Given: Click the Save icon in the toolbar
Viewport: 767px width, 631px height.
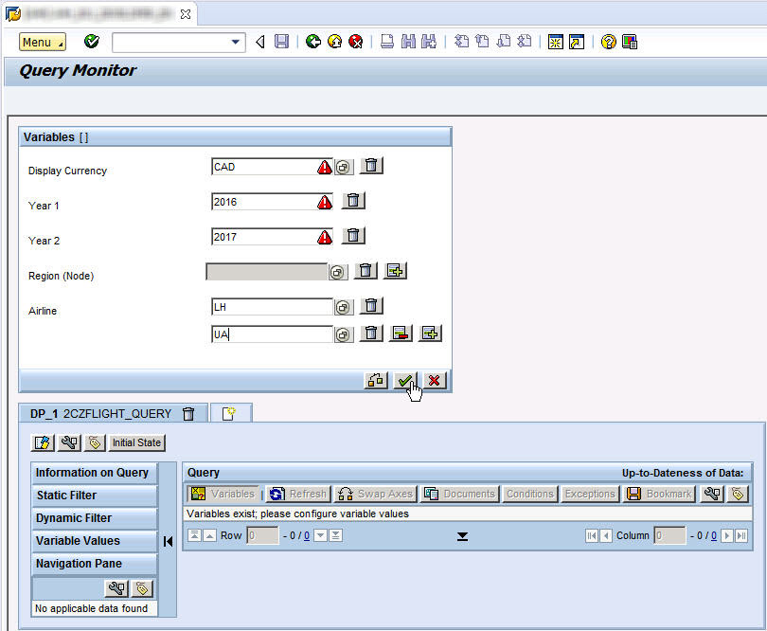Looking at the screenshot, I should (281, 41).
